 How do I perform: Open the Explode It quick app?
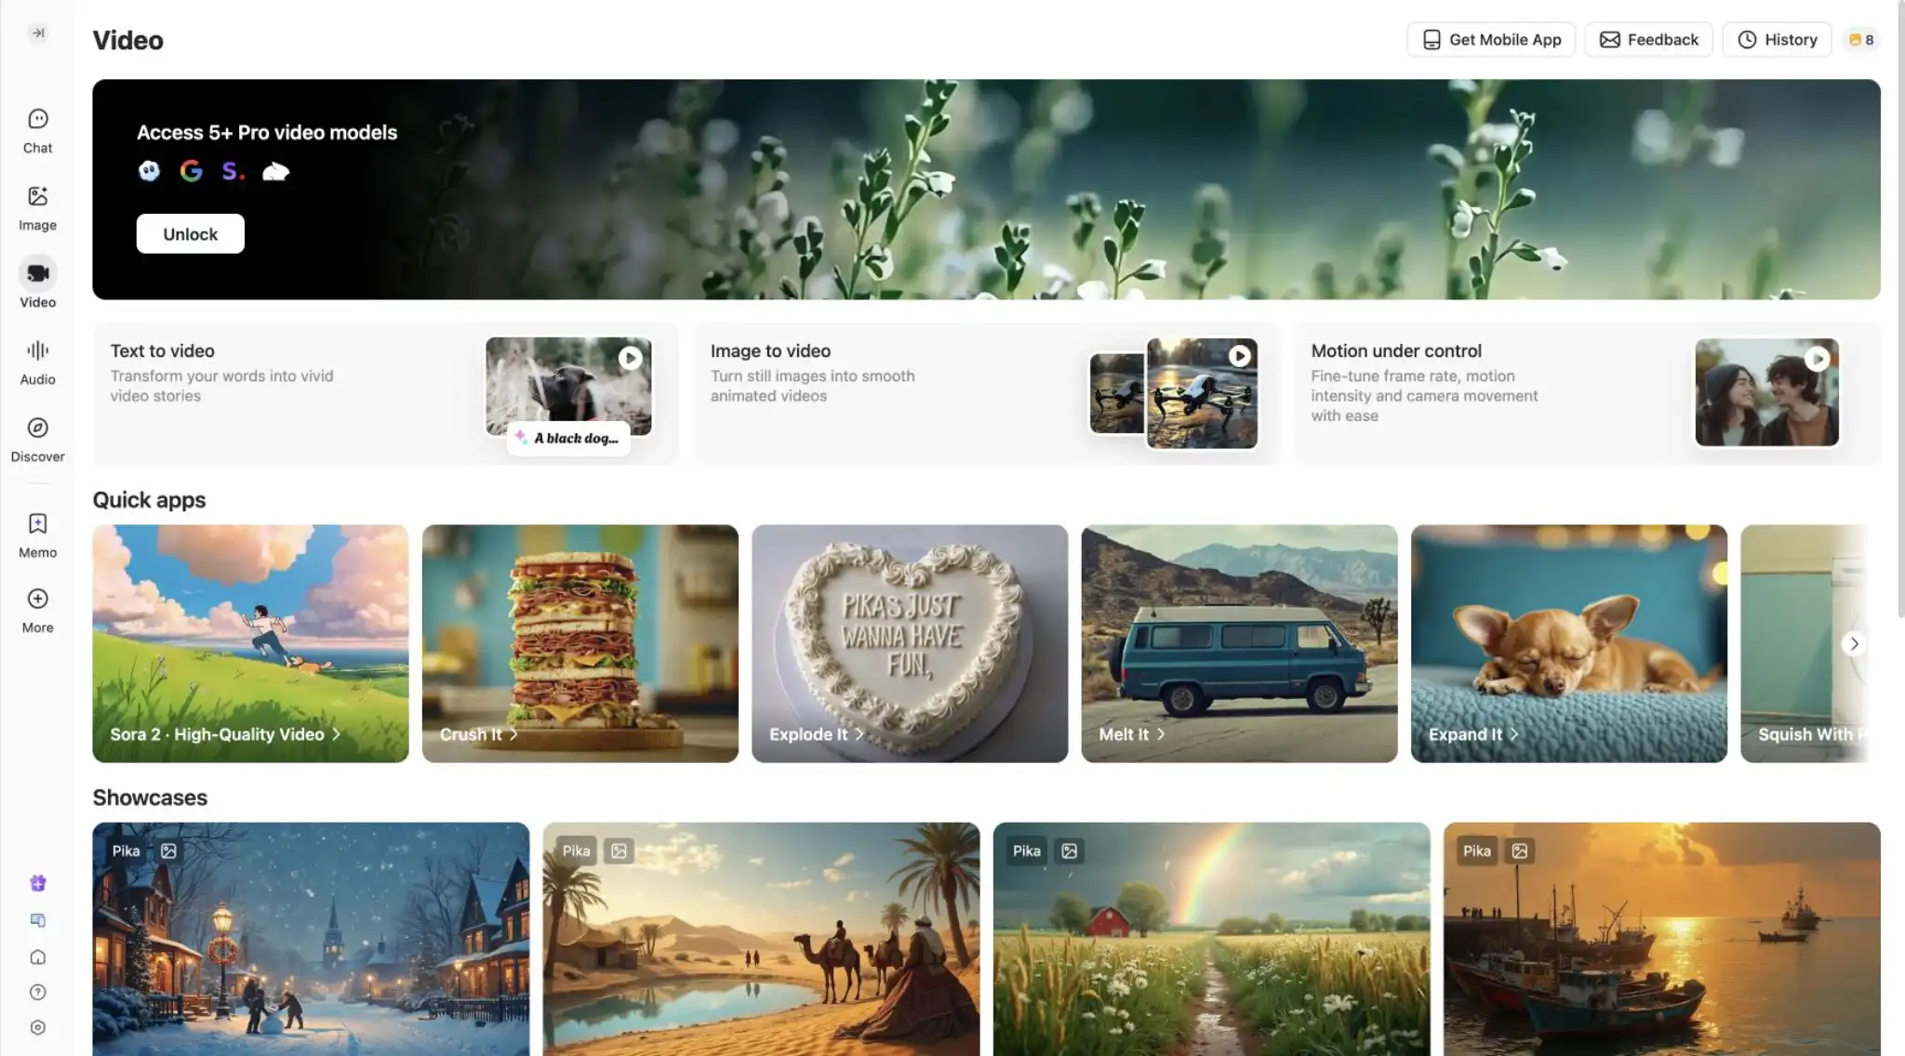[910, 643]
